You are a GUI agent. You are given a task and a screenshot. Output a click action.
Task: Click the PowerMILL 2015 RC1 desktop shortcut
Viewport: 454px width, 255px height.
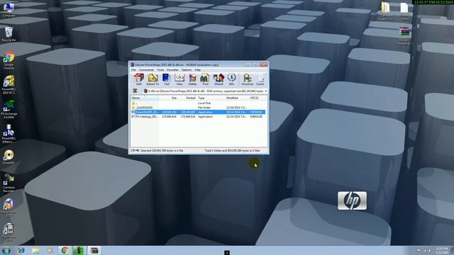[9, 85]
